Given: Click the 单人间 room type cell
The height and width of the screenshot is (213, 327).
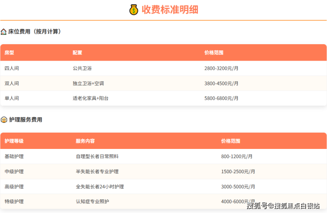Looking at the screenshot, I should [12, 98].
